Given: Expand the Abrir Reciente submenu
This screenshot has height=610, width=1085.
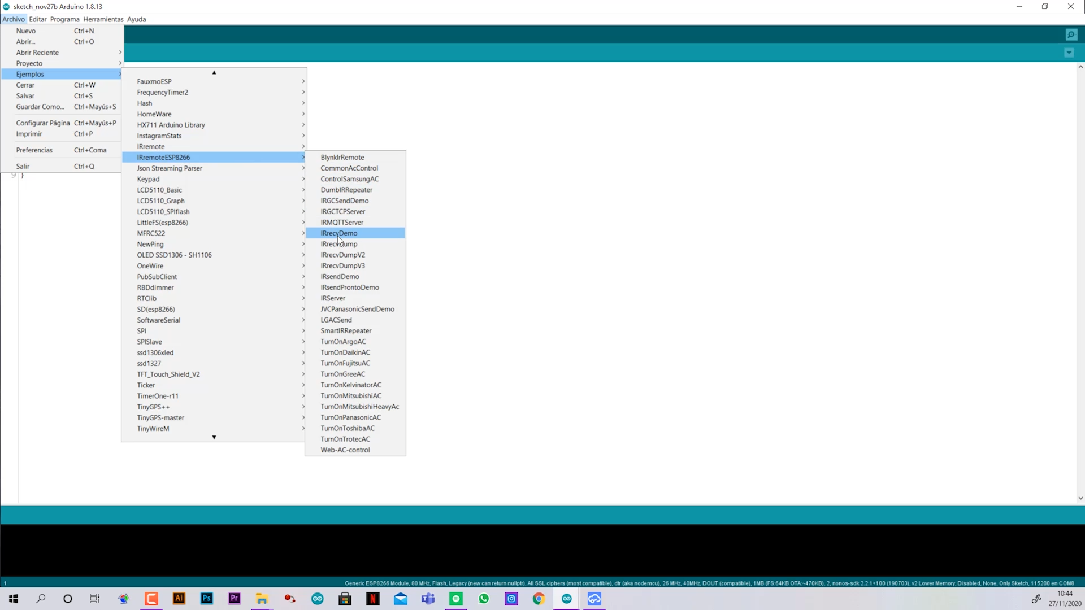Looking at the screenshot, I should click(x=61, y=53).
